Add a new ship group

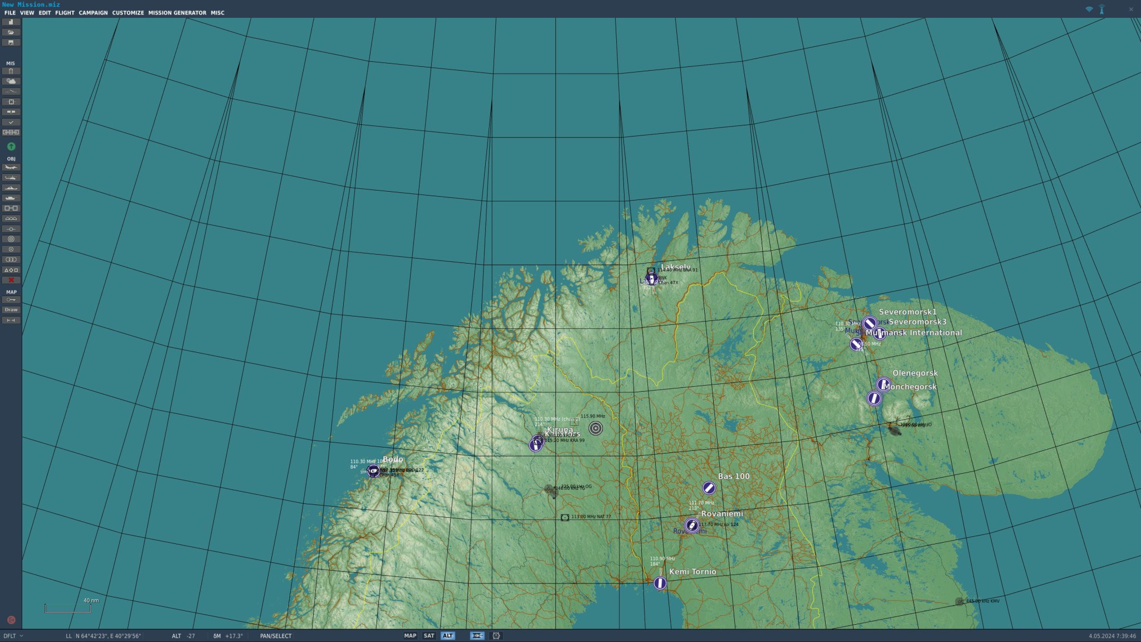click(x=11, y=188)
